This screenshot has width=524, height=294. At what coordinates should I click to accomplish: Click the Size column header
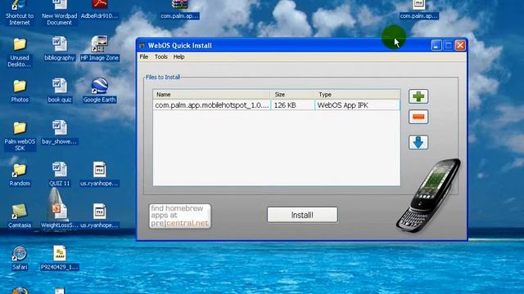tap(292, 95)
